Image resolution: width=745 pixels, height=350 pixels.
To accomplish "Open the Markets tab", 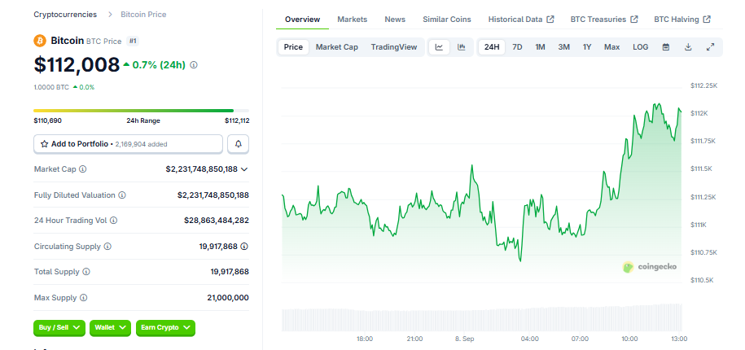I will click(352, 20).
